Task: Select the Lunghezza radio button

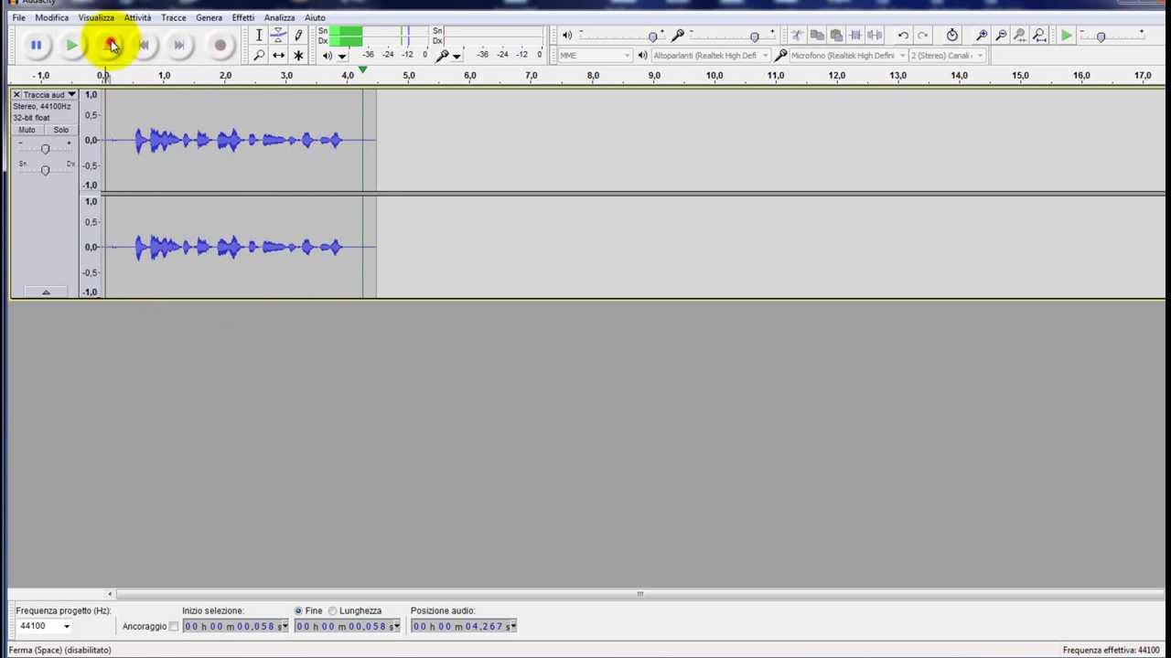Action: click(332, 610)
